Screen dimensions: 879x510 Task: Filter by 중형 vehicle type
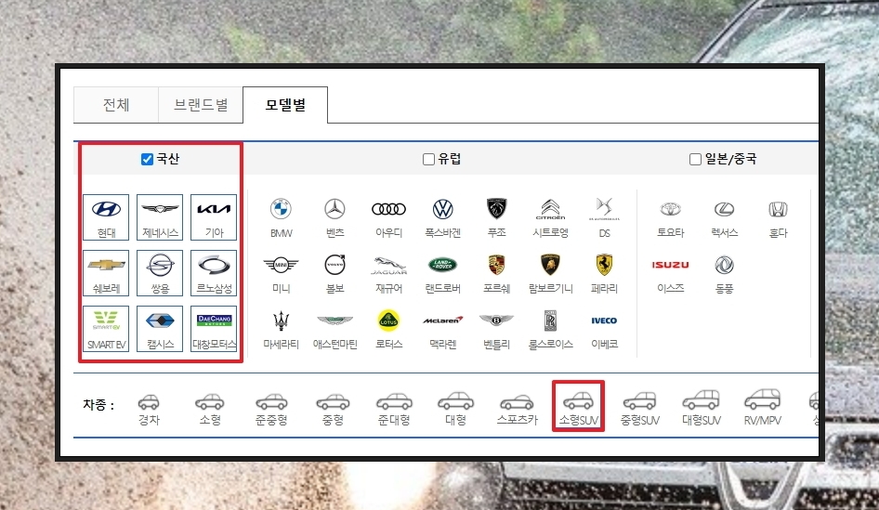coord(333,408)
